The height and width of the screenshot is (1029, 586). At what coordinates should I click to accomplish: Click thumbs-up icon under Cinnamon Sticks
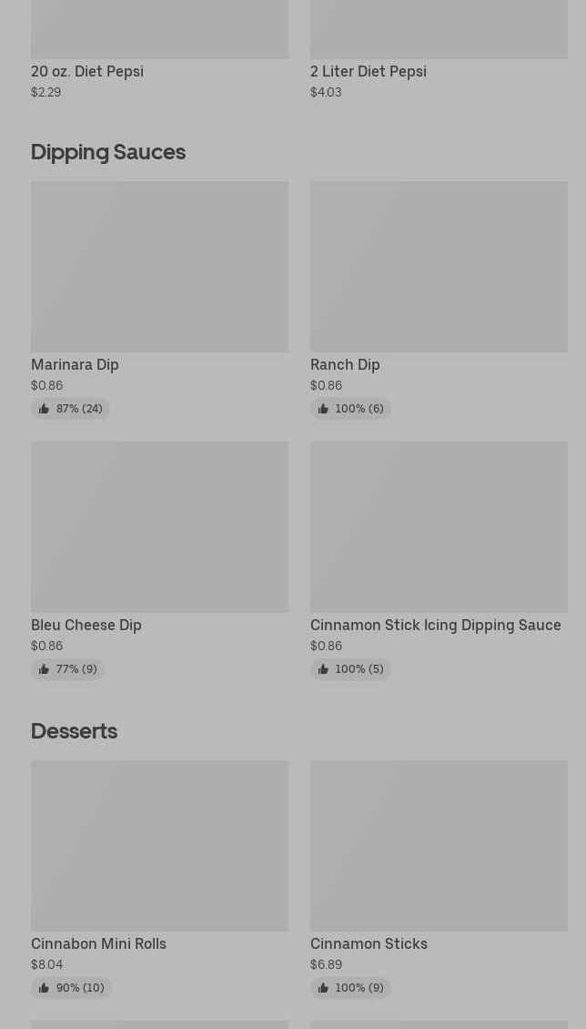323,988
